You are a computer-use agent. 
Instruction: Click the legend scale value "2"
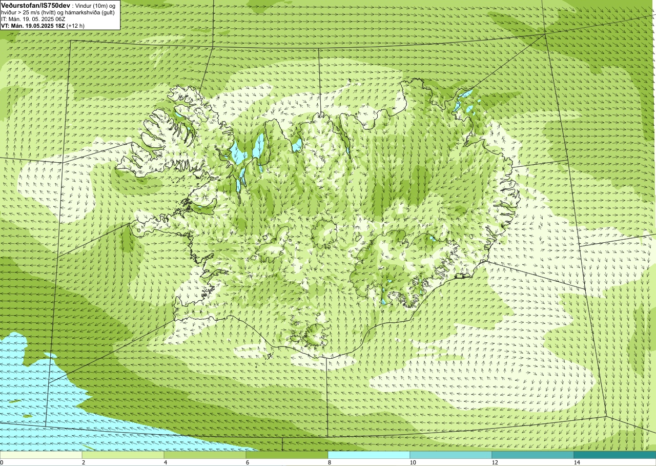point(84,462)
